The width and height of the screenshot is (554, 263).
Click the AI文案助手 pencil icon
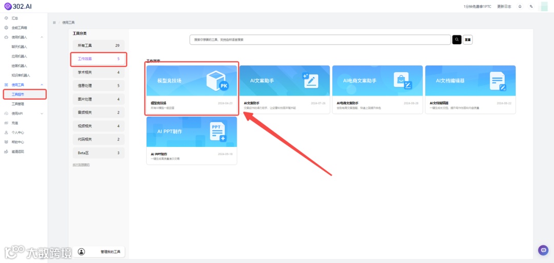coord(310,80)
